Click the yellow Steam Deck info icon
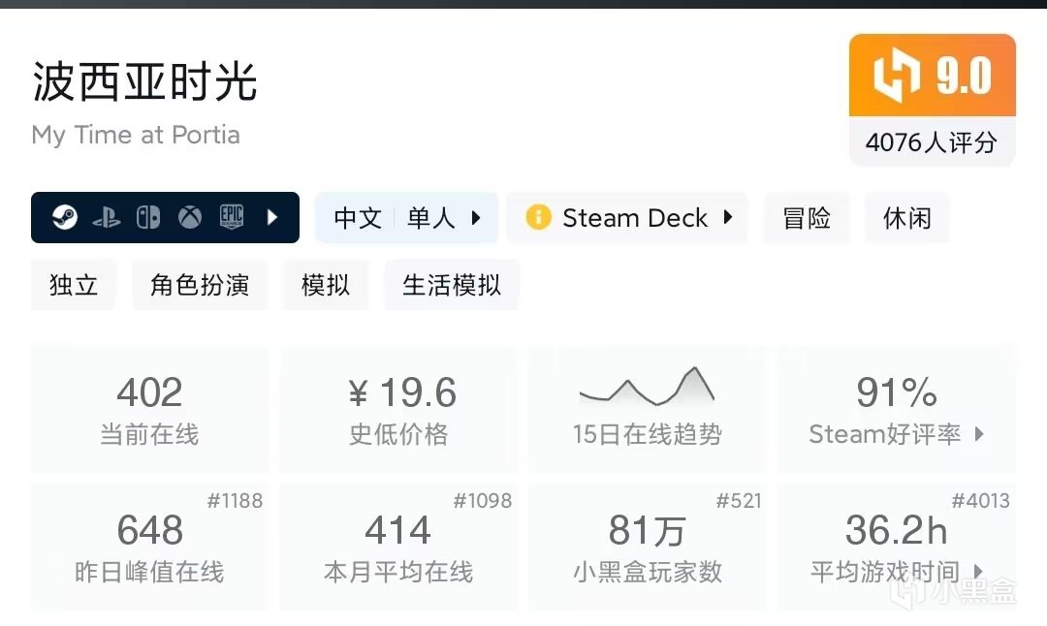The image size is (1047, 626). click(538, 218)
